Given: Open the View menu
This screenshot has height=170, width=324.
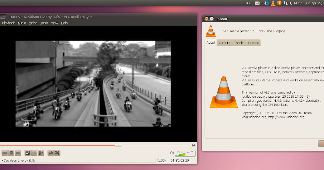Looking at the screenshot, I should pyautogui.click(x=54, y=23).
